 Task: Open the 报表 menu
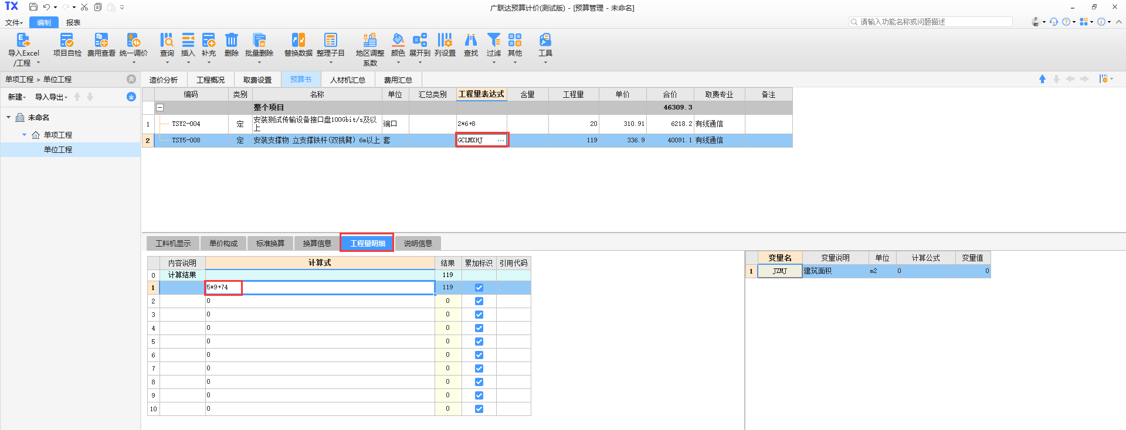[73, 23]
